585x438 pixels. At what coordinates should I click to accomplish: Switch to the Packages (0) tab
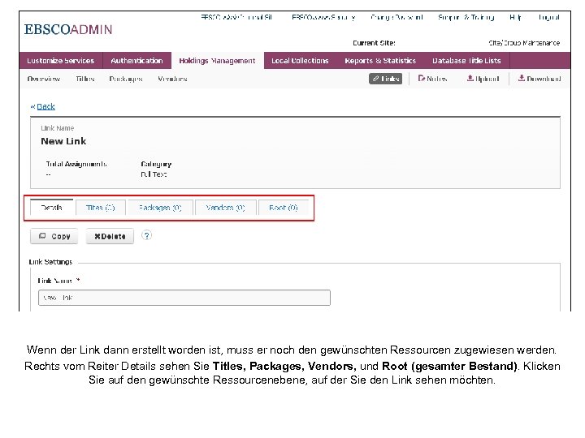coord(160,208)
